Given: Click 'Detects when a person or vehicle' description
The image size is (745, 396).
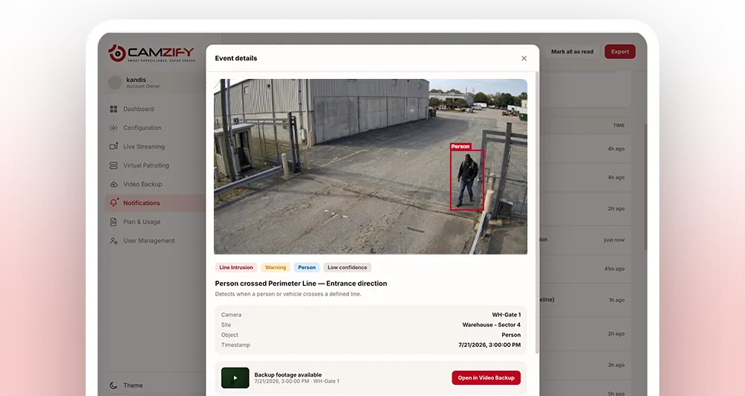Looking at the screenshot, I should pyautogui.click(x=288, y=294).
